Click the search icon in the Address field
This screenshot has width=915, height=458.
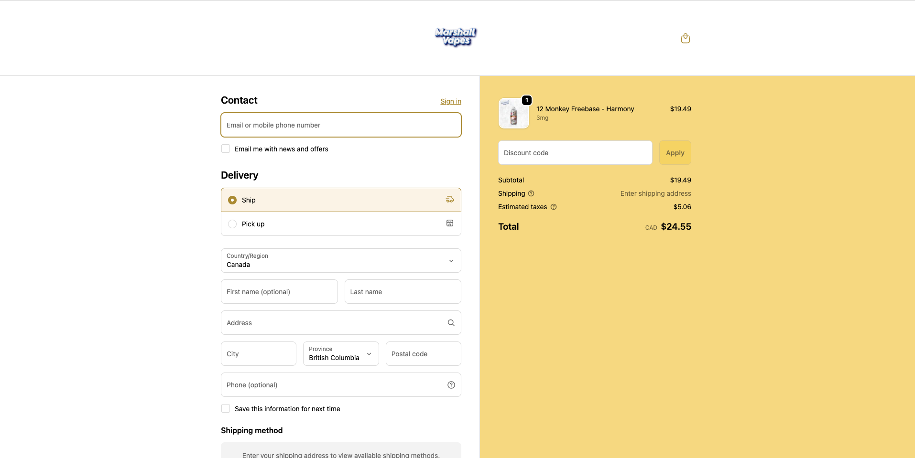450,323
